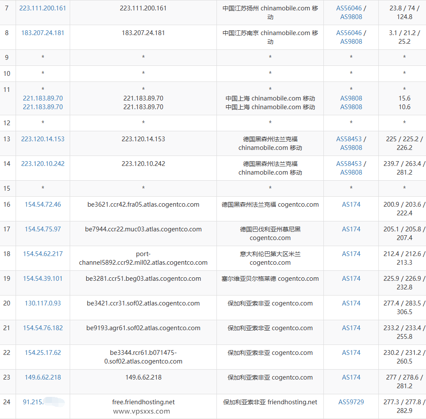This screenshot has height=419, width=426.
Task: Select location 保加利亚索非亚 friendhosting.net
Action: [x=270, y=402]
